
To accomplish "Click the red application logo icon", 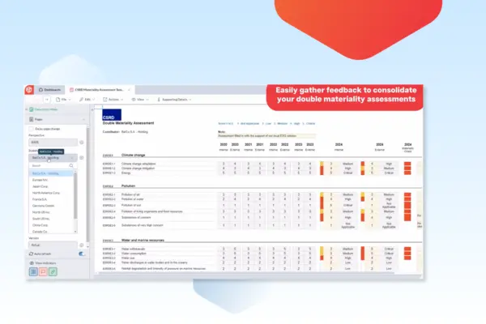I will pyautogui.click(x=29, y=90).
